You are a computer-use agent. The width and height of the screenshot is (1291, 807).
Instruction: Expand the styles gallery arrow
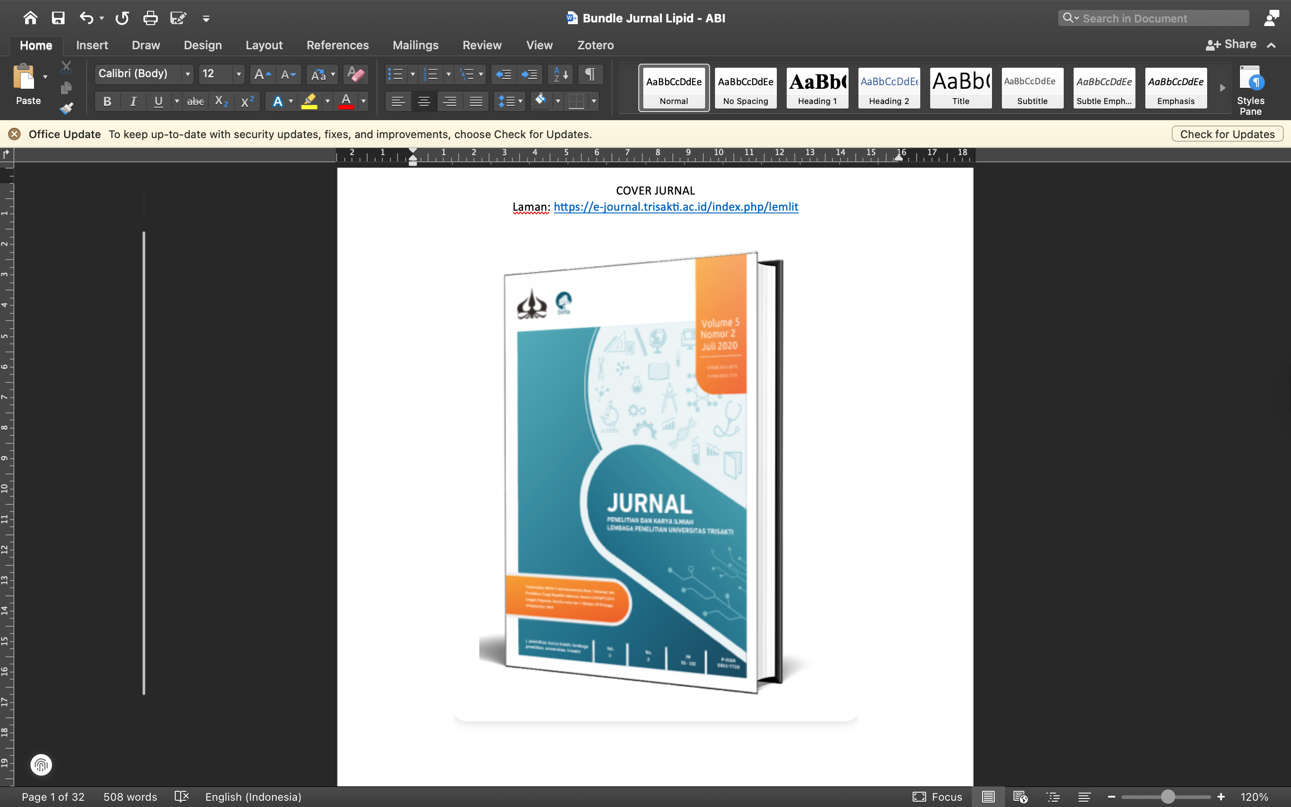(1222, 88)
